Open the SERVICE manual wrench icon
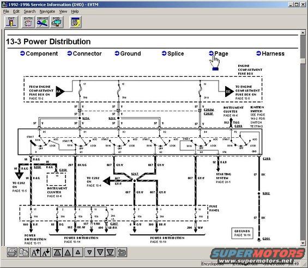This screenshot has height=268, width=308. coord(43,22)
